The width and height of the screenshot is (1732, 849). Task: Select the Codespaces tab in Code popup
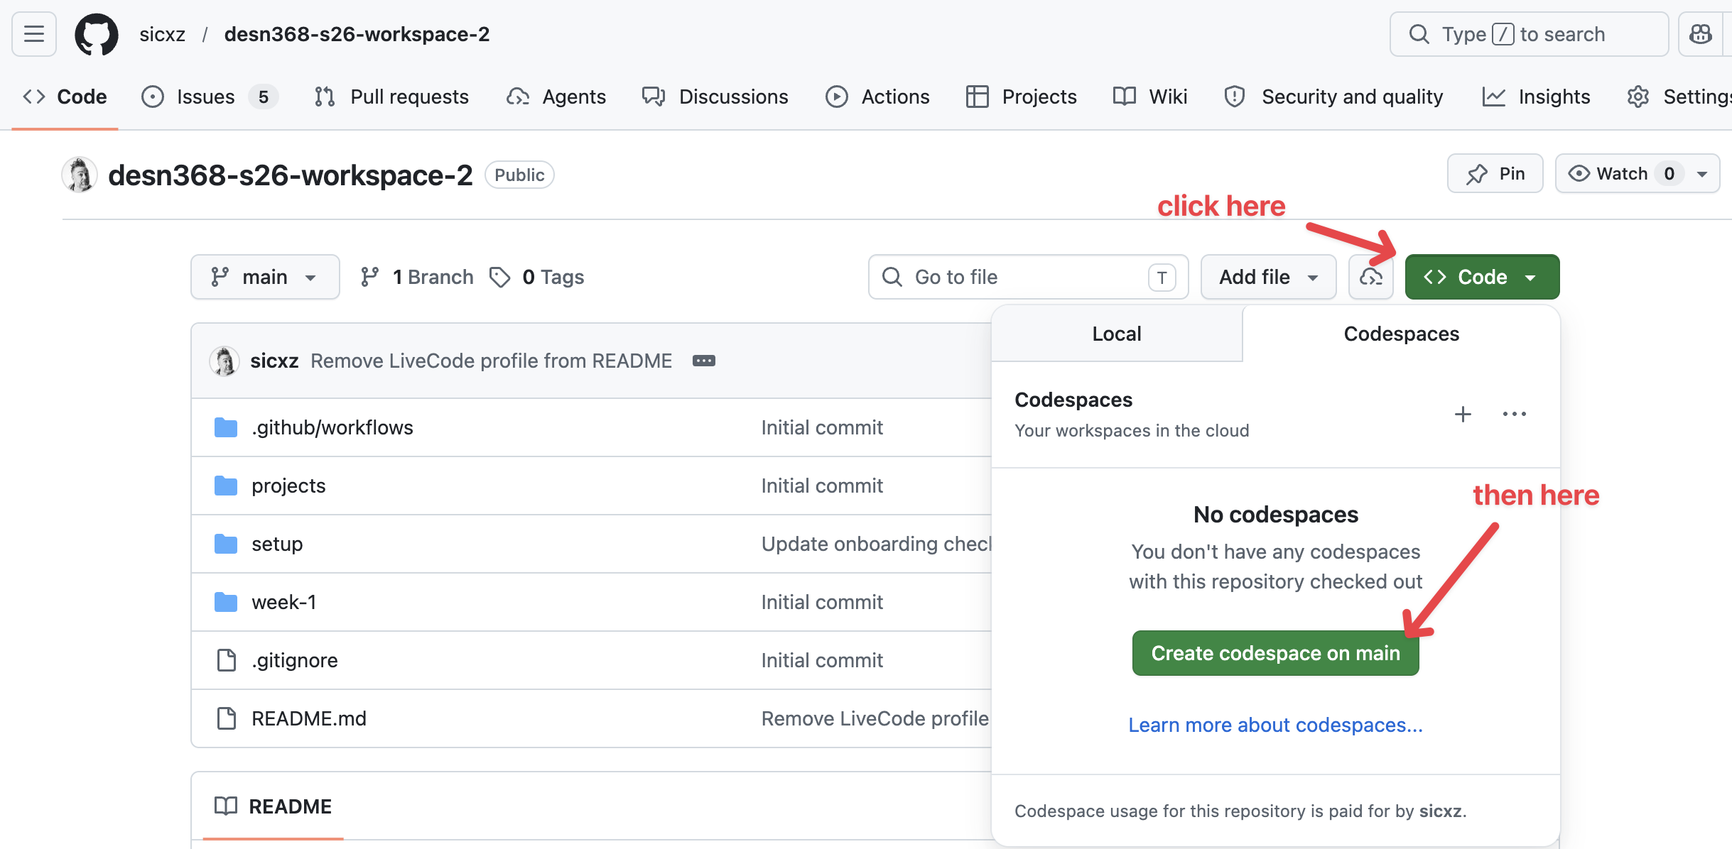pyautogui.click(x=1401, y=334)
